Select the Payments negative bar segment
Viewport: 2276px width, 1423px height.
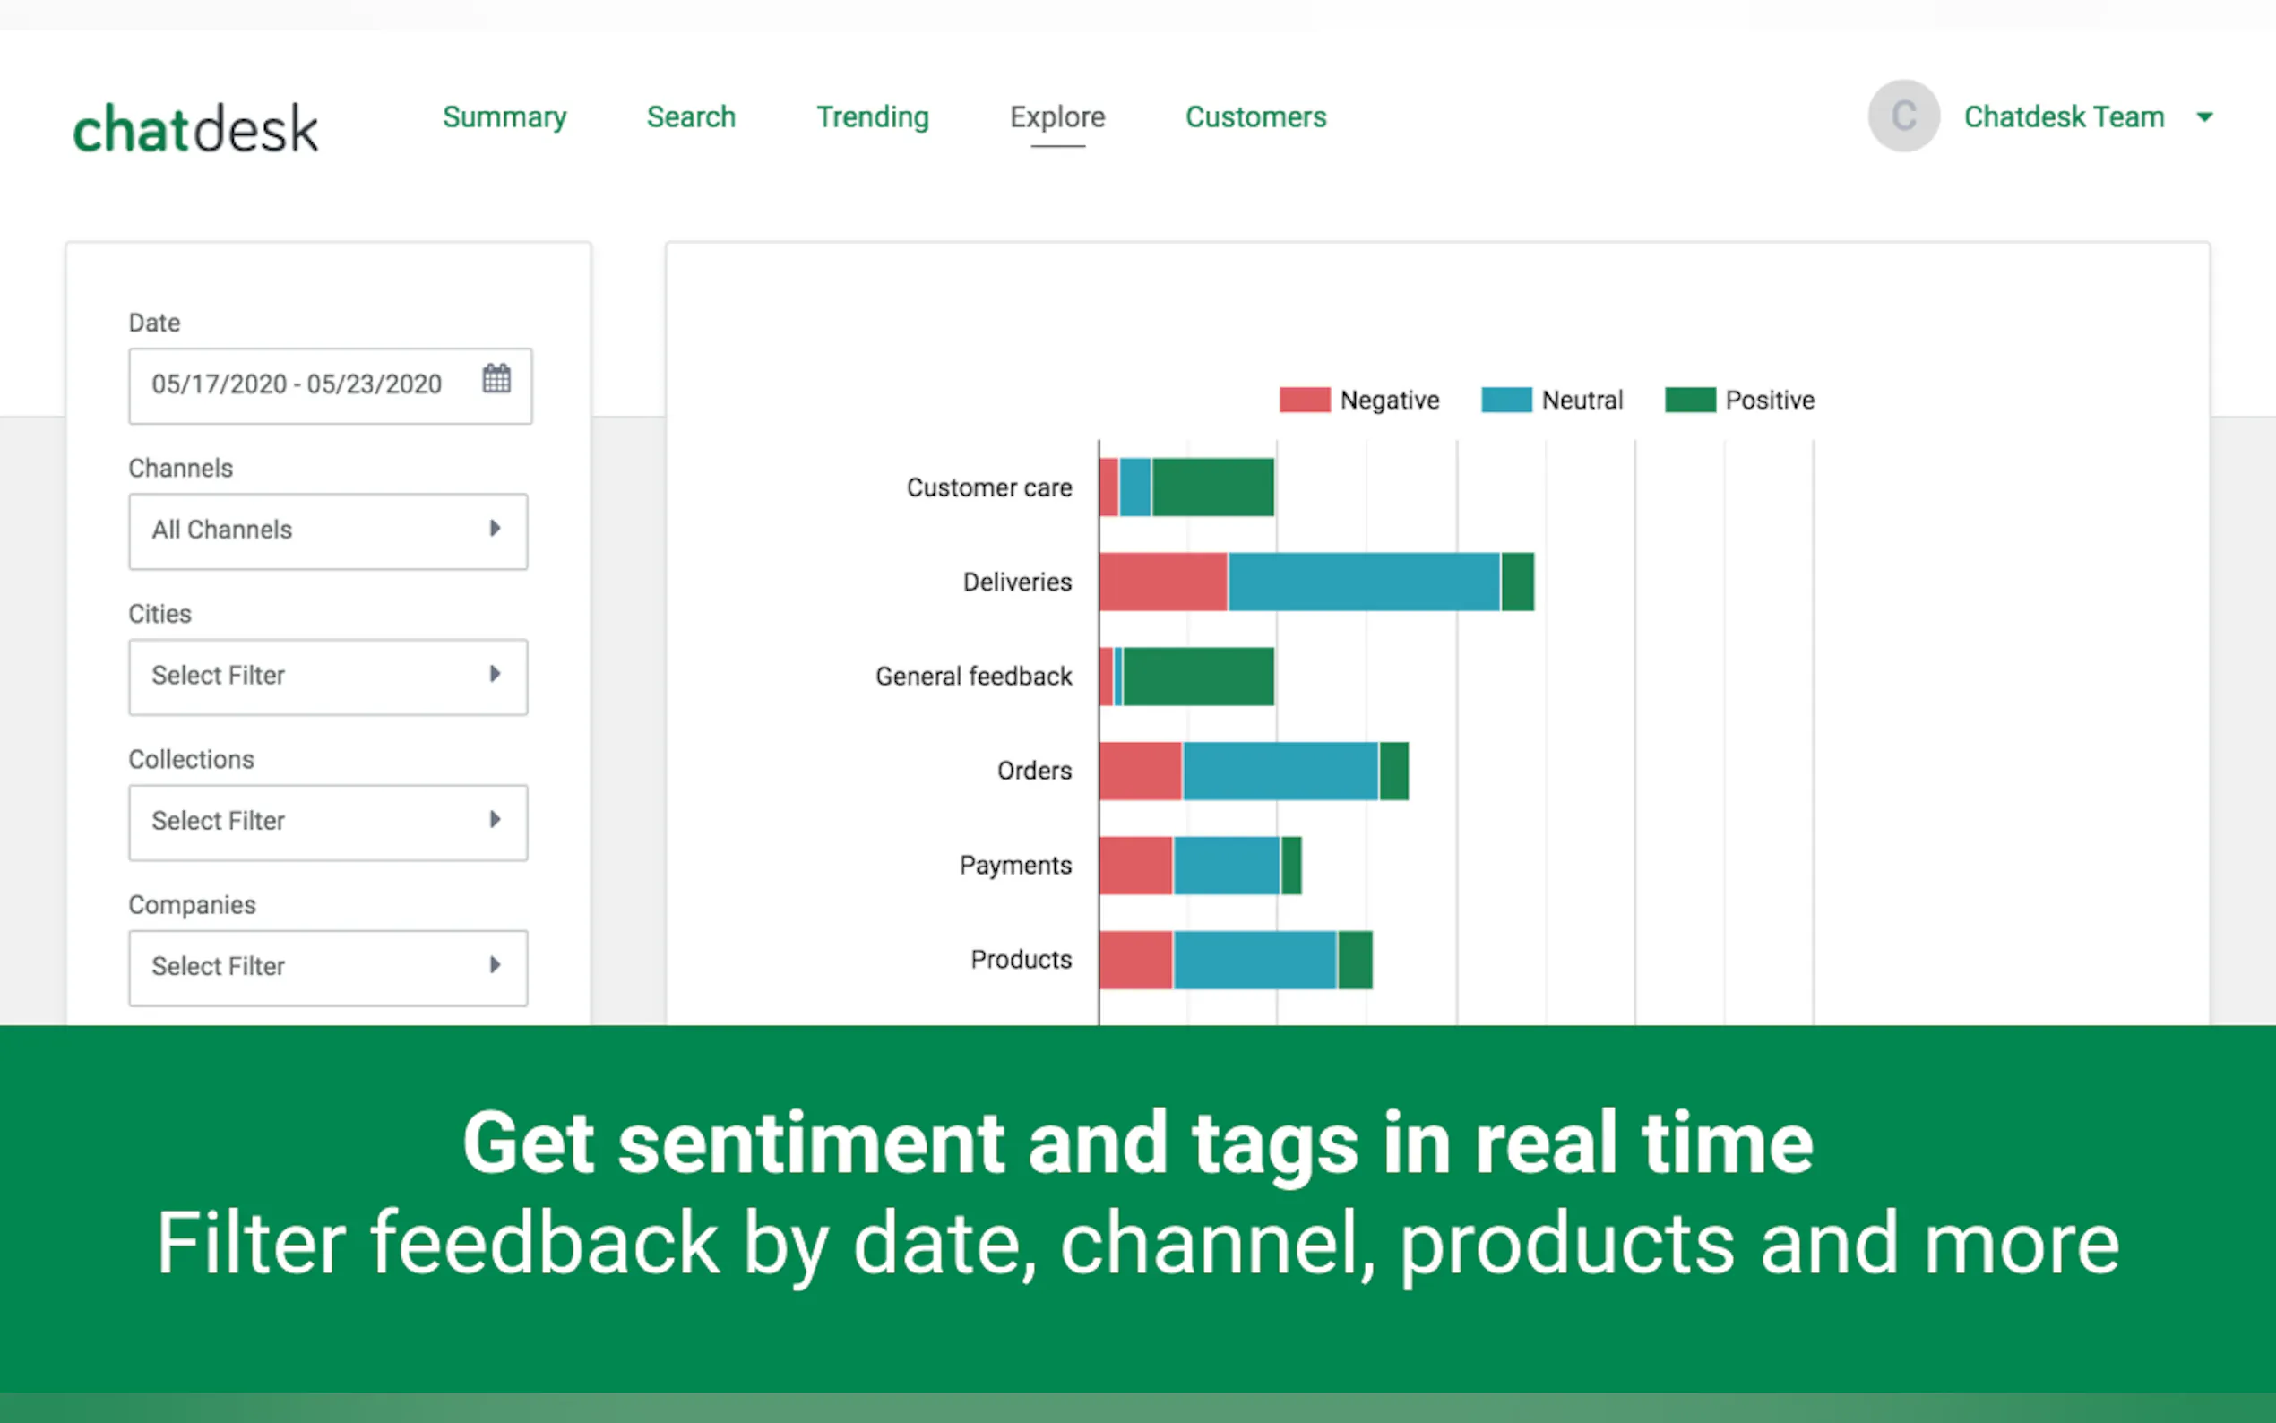click(1135, 865)
